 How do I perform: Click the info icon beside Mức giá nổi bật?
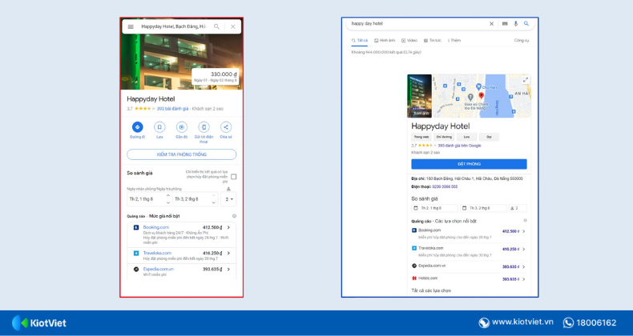click(x=234, y=216)
